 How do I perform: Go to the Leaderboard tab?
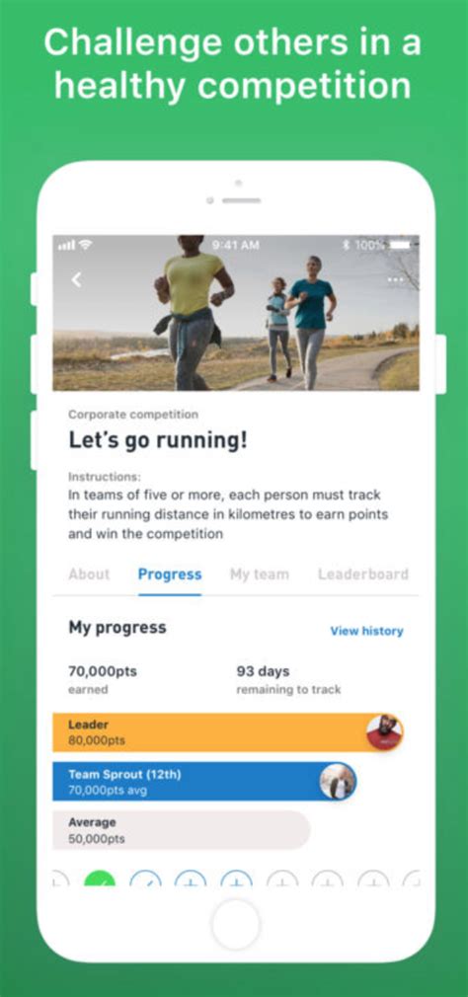click(x=363, y=575)
